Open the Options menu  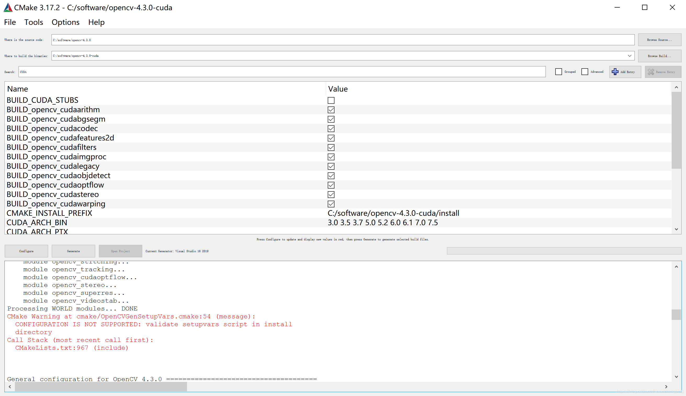point(66,22)
